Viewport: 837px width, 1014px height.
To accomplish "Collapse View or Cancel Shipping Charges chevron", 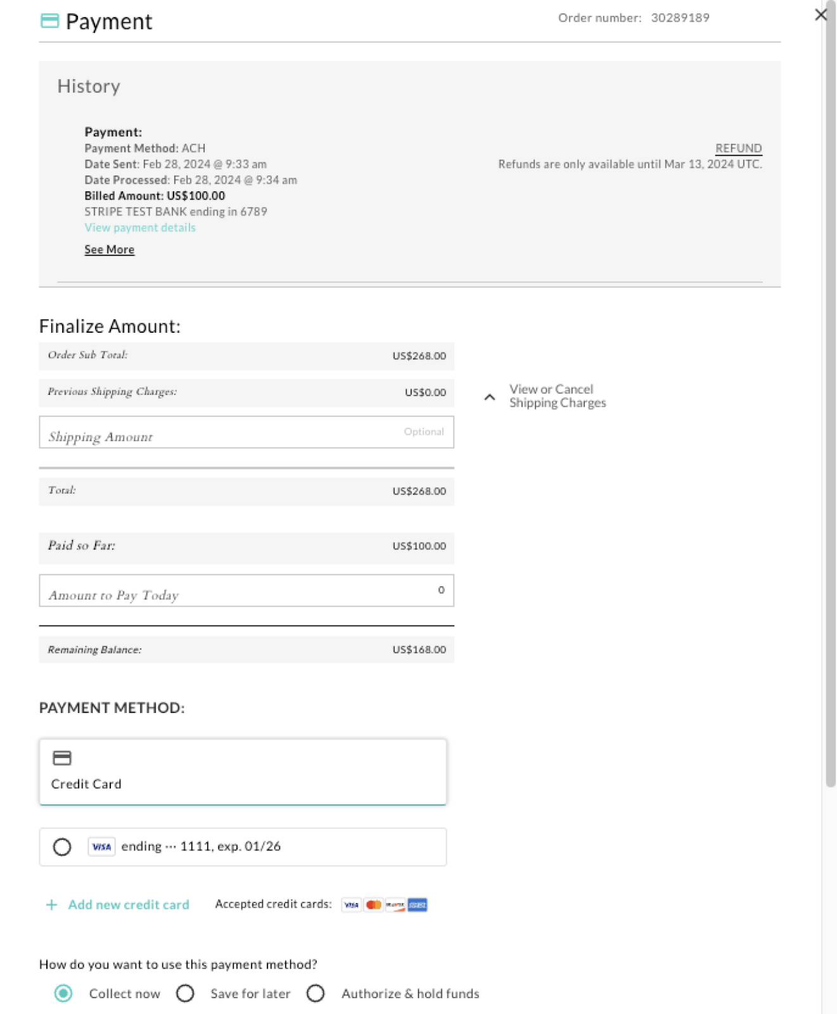I will (x=490, y=397).
